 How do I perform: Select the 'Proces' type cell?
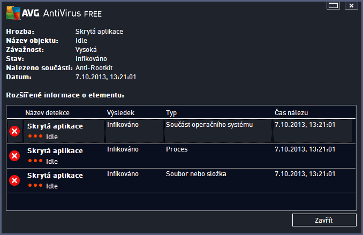pyautogui.click(x=177, y=149)
